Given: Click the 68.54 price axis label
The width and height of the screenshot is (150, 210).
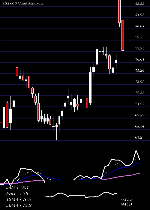Looking at the screenshot, I should click(140, 126).
